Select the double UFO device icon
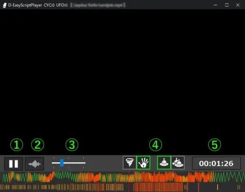Image resolution: width=245 pixels, height=192 pixels. (x=178, y=163)
